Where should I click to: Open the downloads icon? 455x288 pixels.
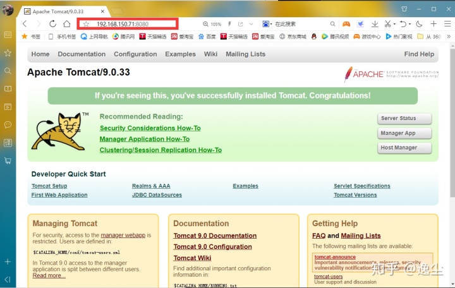click(375, 24)
